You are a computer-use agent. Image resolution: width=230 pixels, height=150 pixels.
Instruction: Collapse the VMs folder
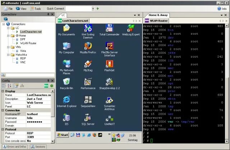click(x=8, y=47)
